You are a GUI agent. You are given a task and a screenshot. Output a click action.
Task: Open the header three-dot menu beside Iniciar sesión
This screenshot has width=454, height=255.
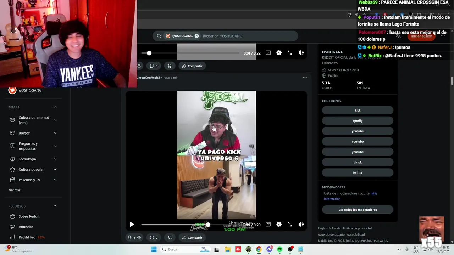(443, 36)
